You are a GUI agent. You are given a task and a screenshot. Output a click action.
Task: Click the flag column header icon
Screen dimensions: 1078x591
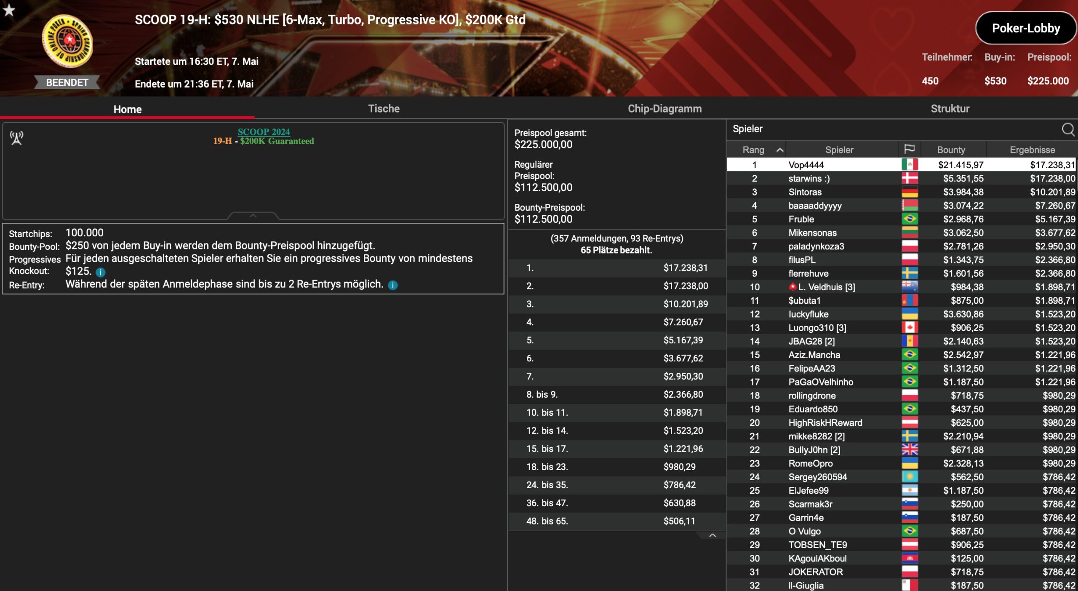point(909,149)
